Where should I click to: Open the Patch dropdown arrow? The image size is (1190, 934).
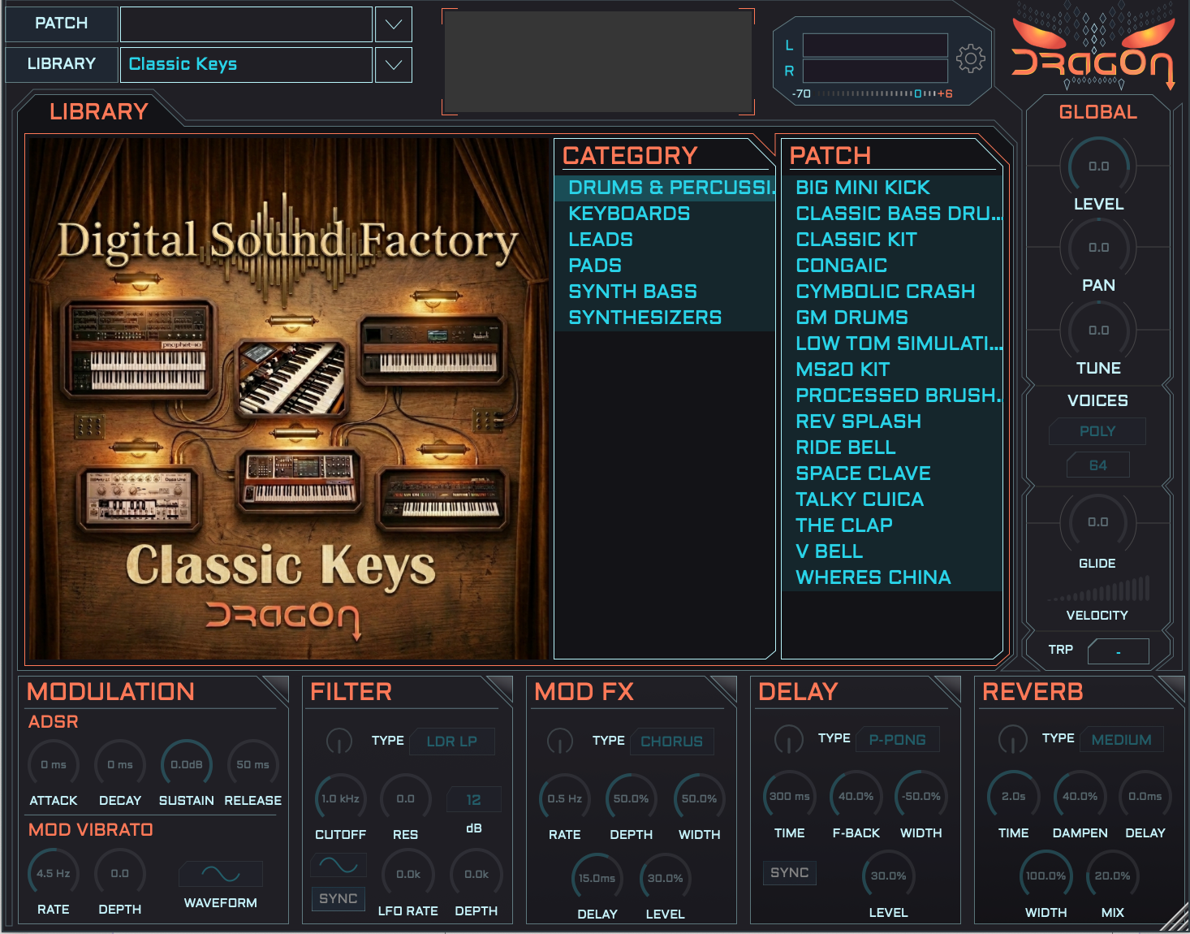pos(393,24)
